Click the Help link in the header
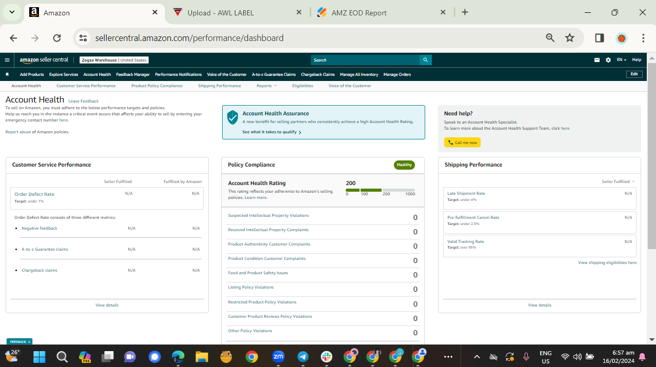Viewport: 656px width, 367px height. point(637,60)
